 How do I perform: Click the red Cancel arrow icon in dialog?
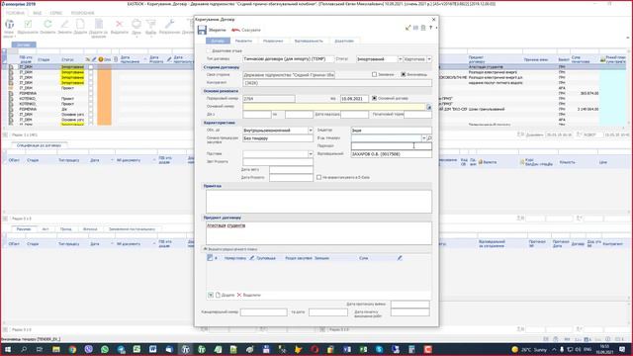pyautogui.click(x=235, y=30)
